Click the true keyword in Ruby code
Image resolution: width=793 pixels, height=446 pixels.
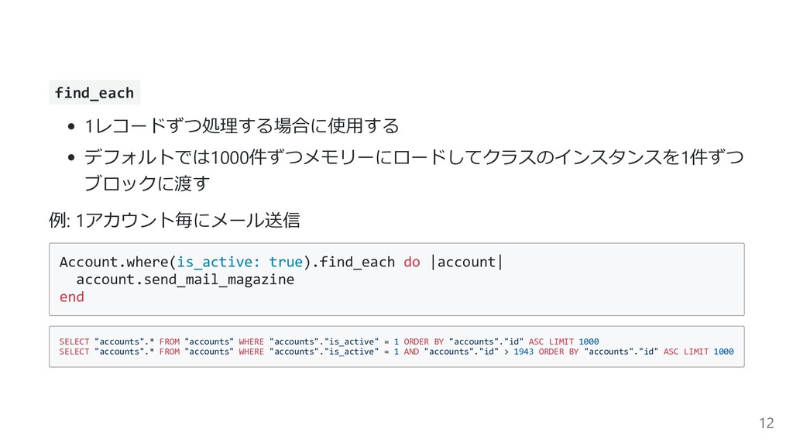pyautogui.click(x=285, y=262)
